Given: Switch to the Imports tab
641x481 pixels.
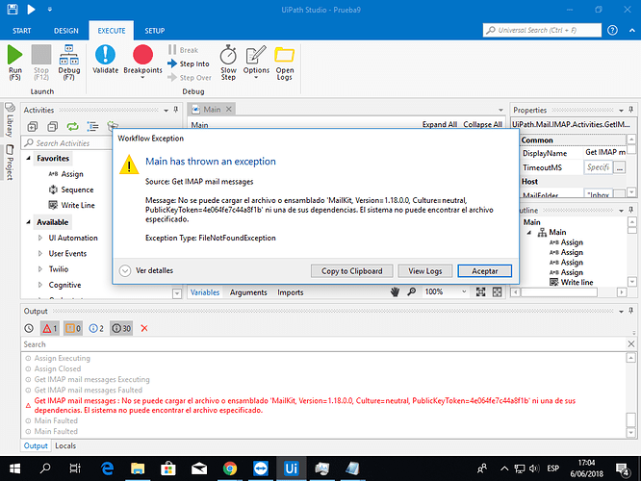Looking at the screenshot, I should [x=291, y=292].
